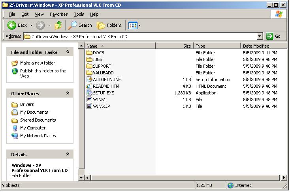
Task: Open the Address bar dropdown arrow
Action: click(x=260, y=36)
